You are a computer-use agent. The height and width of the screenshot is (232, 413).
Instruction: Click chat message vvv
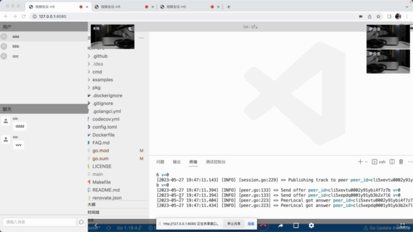click(x=19, y=145)
